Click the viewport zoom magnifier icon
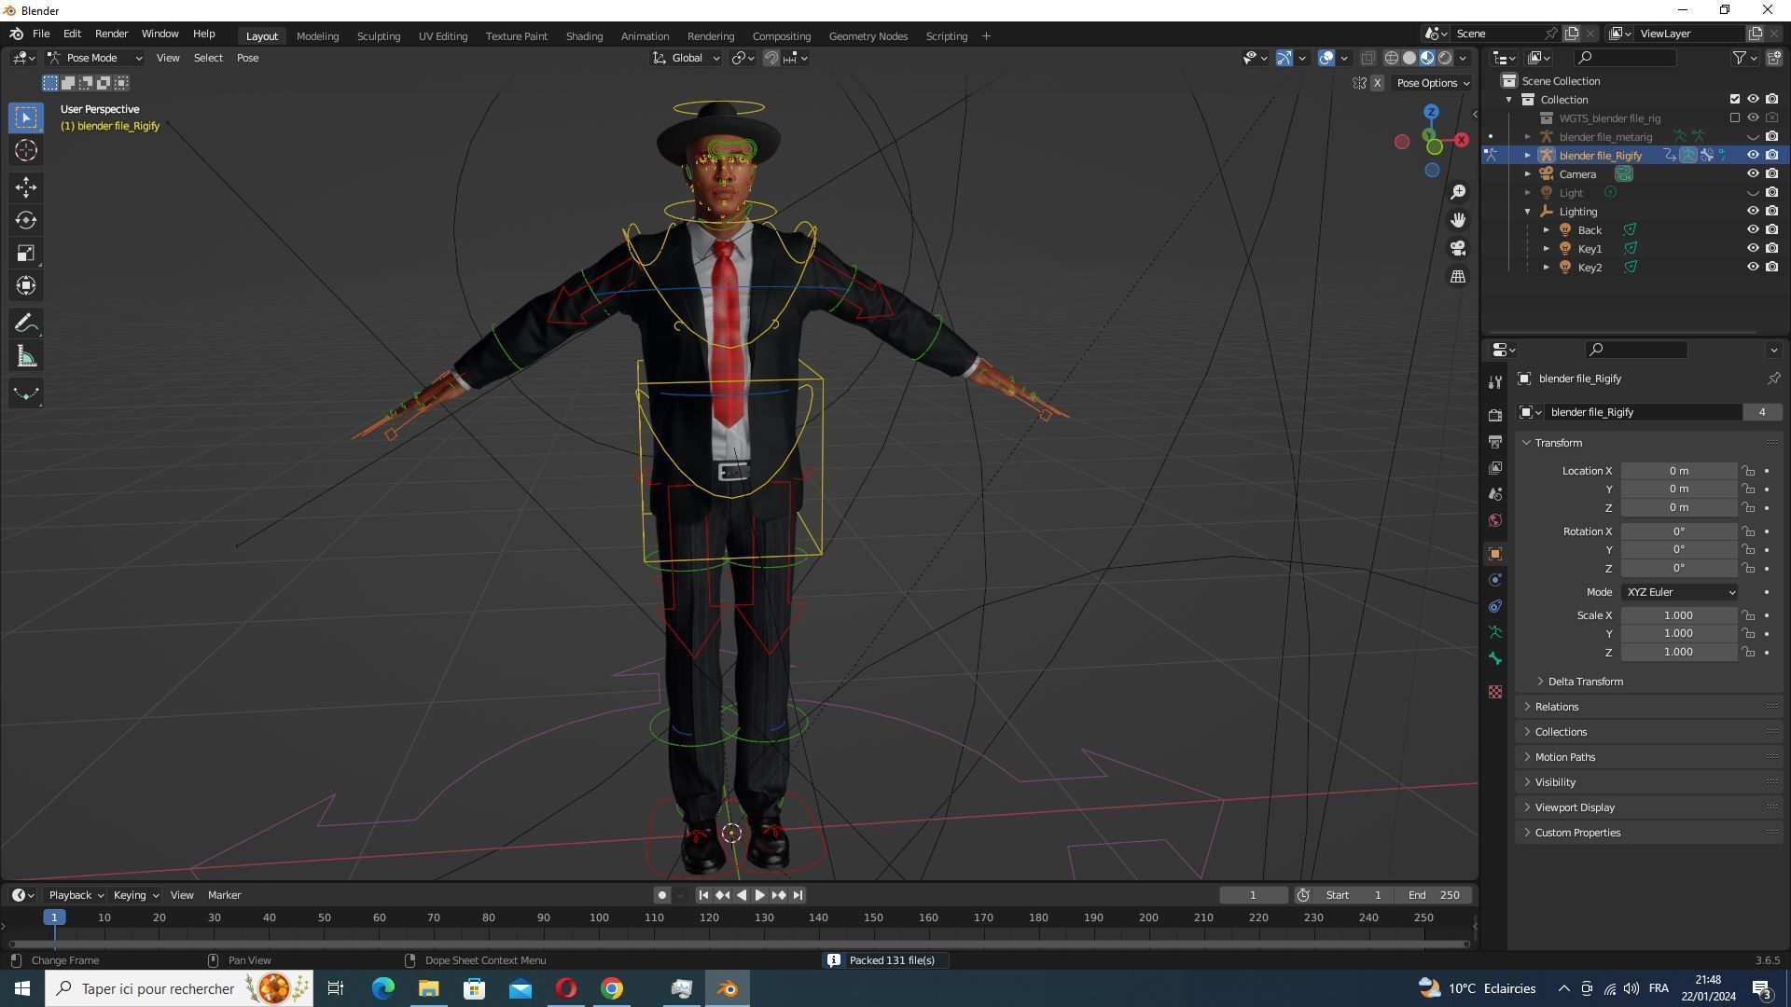 (x=1457, y=192)
